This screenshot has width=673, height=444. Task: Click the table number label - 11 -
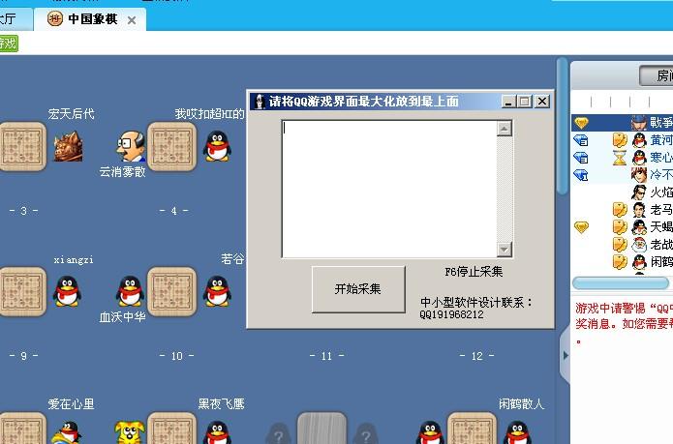[x=326, y=356]
